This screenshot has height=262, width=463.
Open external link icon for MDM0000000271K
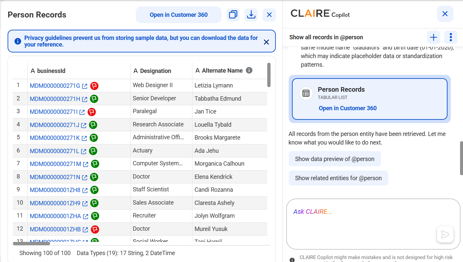(x=84, y=138)
